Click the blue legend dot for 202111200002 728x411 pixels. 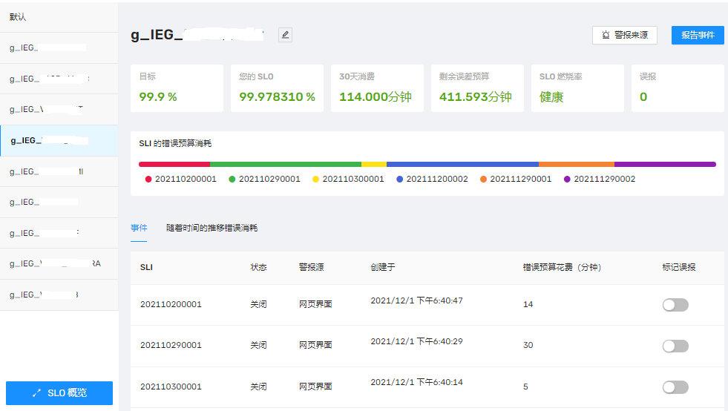399,180
